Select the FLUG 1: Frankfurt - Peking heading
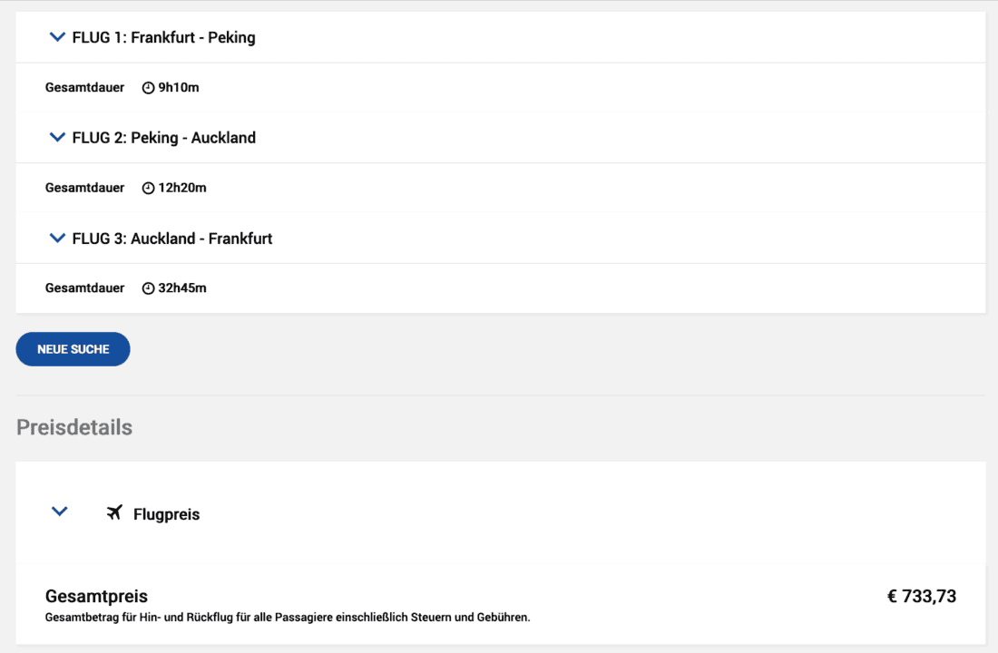 point(163,38)
